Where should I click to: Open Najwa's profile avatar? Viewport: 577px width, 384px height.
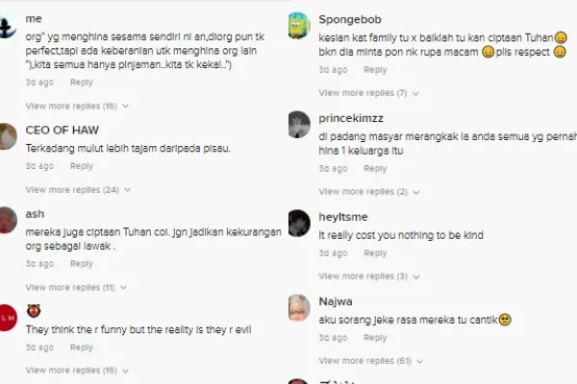click(299, 307)
